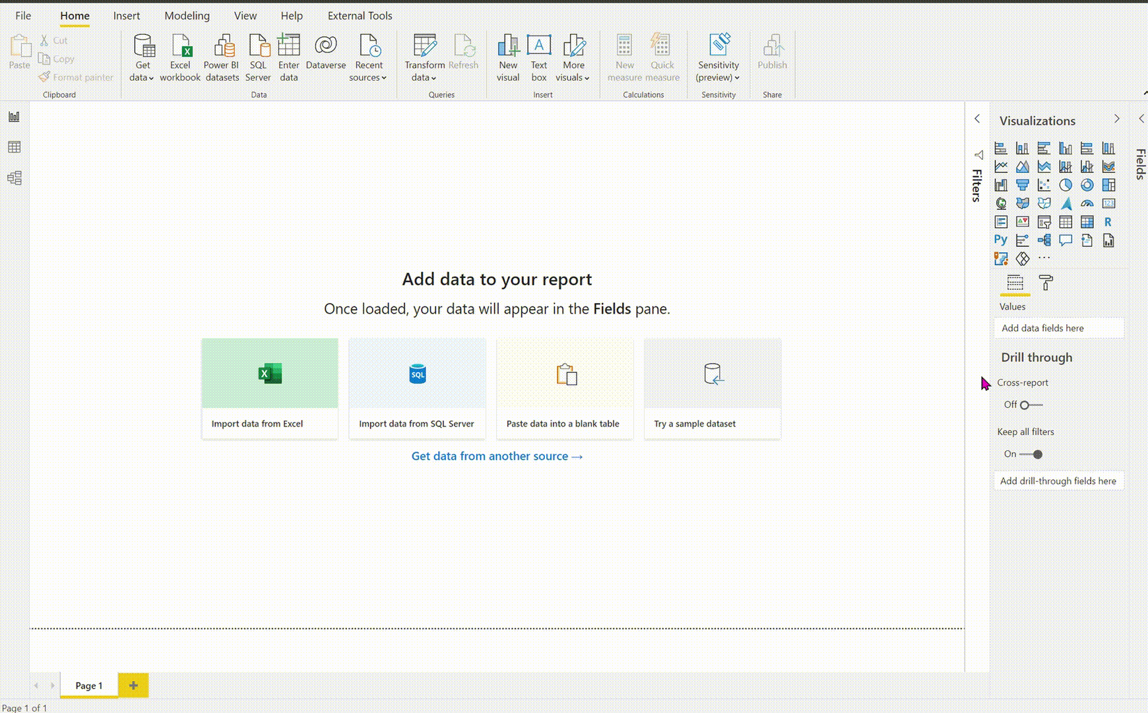Collapse the ribbon with the caret
The height and width of the screenshot is (713, 1148).
pos(1145,94)
